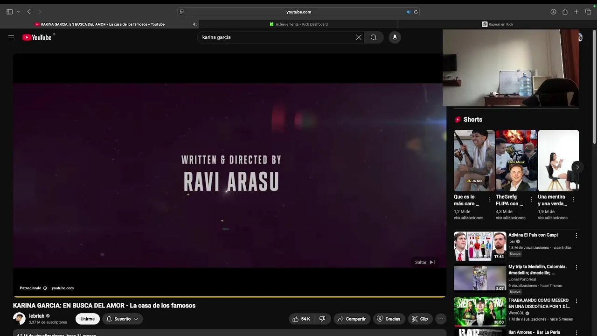Create a clip with the Clip button
The image size is (597, 336).
point(420,319)
